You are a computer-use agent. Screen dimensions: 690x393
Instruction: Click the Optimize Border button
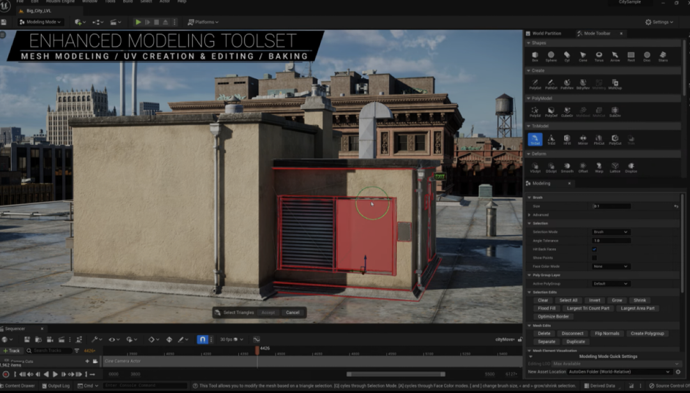tap(553, 316)
